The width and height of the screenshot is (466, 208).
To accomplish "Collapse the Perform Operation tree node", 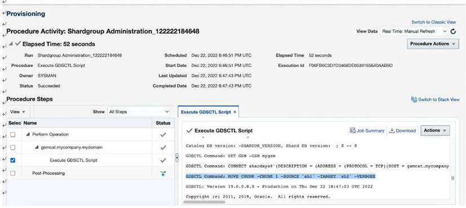I will [28, 134].
